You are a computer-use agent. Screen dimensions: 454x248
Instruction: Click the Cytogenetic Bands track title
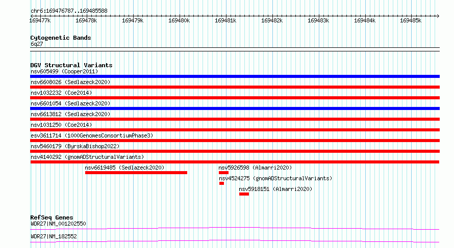pos(61,38)
